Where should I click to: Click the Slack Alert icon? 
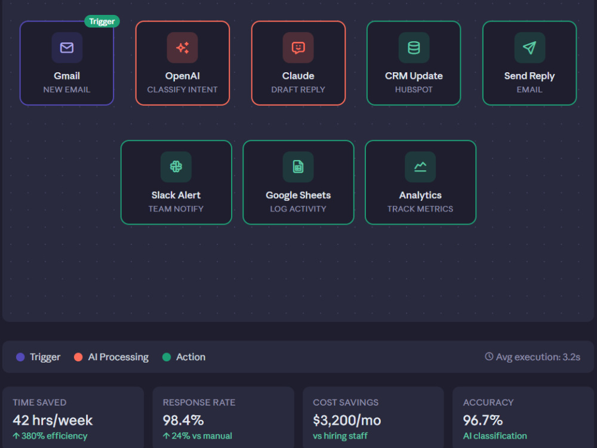tap(176, 167)
